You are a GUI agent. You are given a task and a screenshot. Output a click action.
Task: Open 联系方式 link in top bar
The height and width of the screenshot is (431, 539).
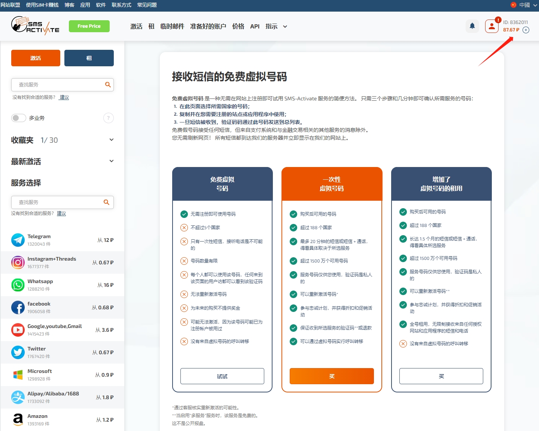point(121,5)
